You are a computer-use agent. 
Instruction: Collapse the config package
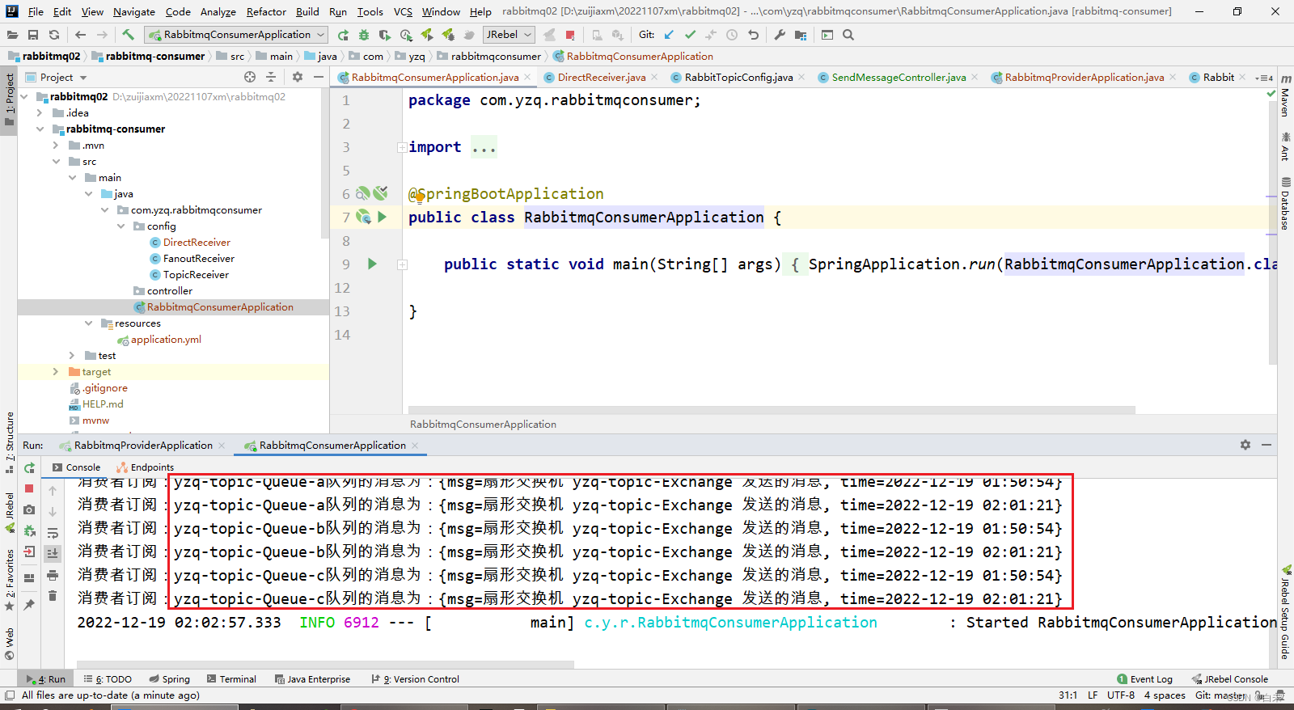pos(121,226)
